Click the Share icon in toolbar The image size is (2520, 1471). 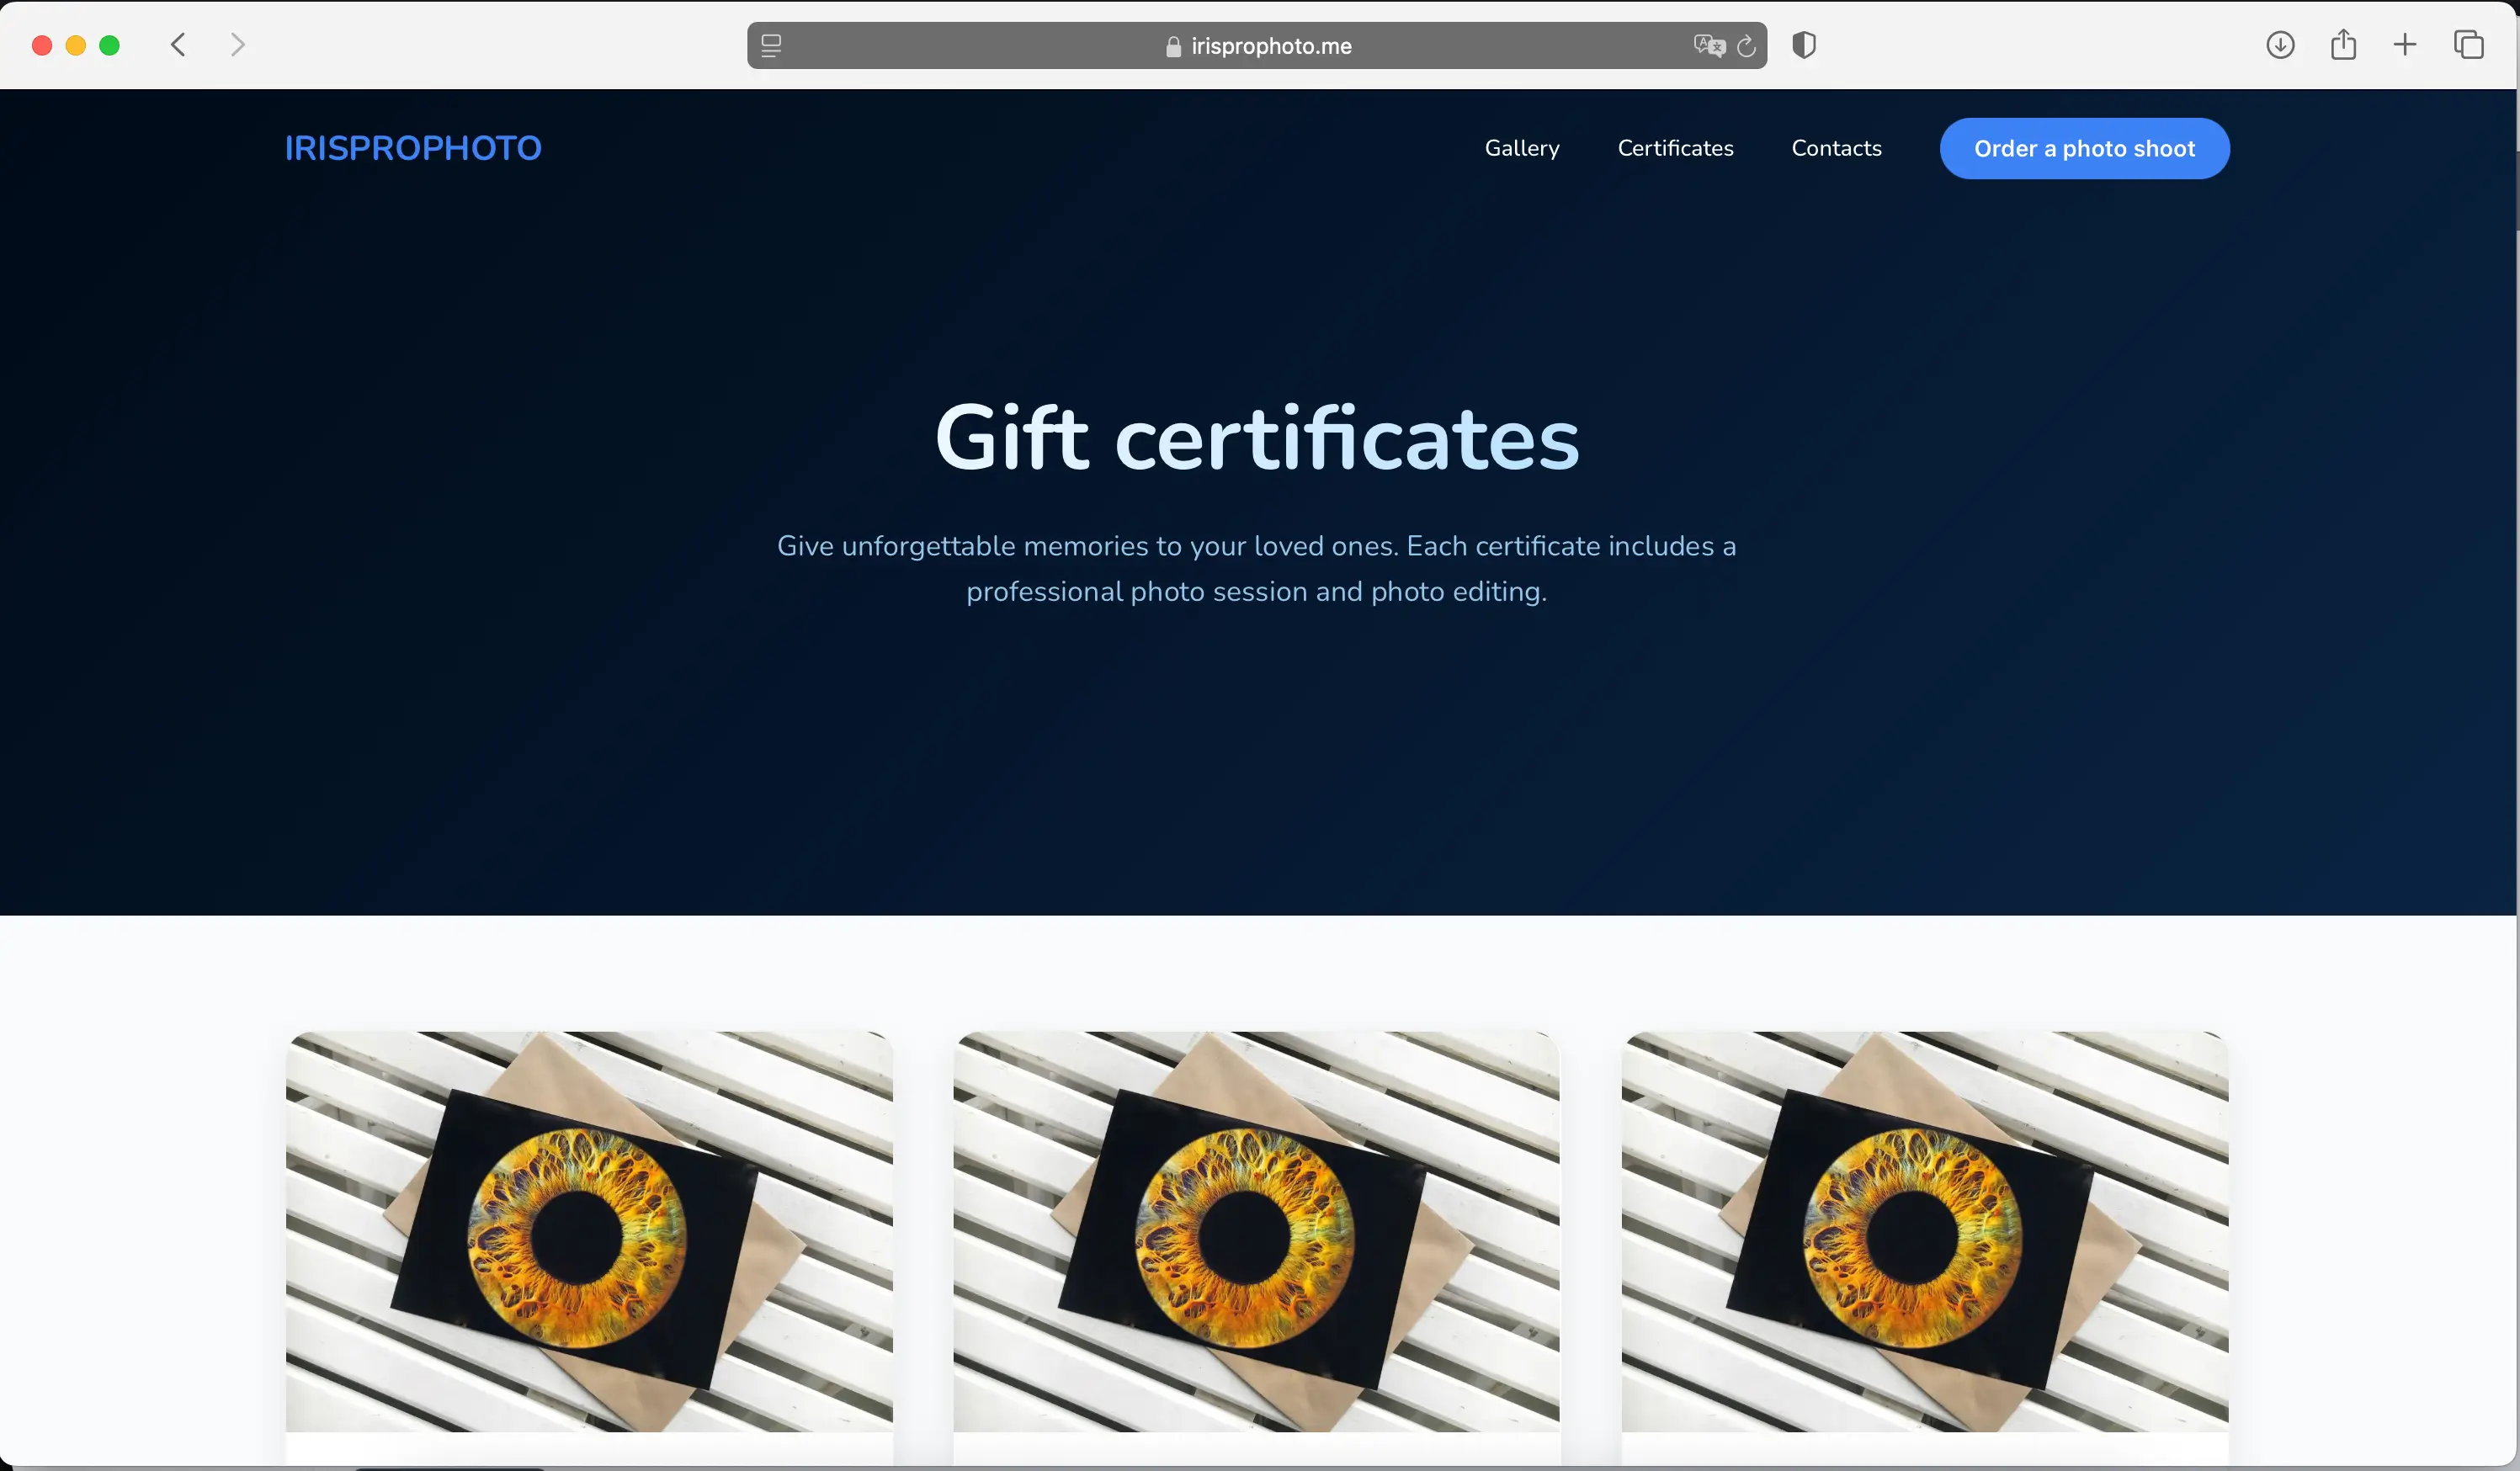point(2343,45)
